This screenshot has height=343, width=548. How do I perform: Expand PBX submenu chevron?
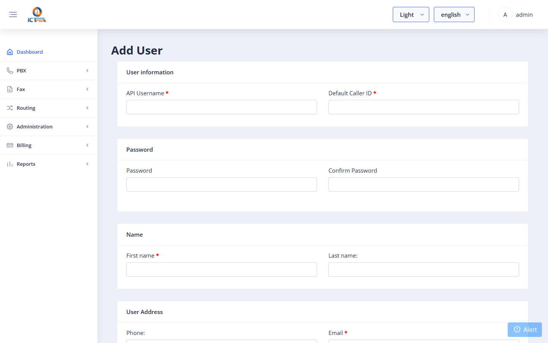[88, 71]
